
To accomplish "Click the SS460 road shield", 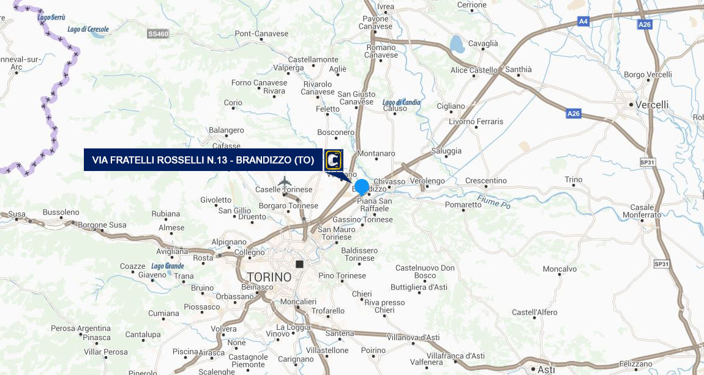I will tap(158, 34).
